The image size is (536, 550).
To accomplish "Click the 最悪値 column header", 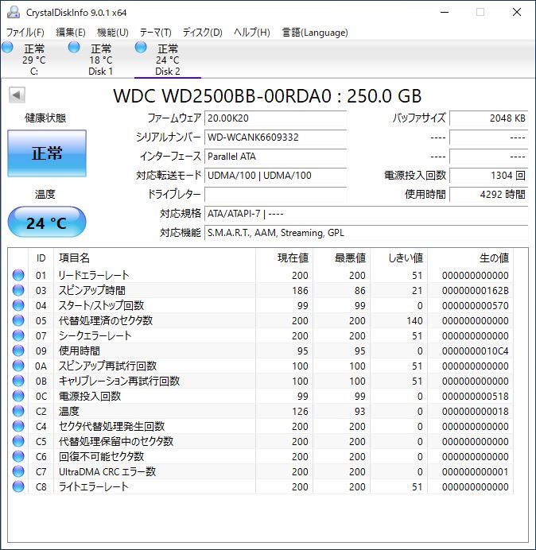I will pos(341,258).
